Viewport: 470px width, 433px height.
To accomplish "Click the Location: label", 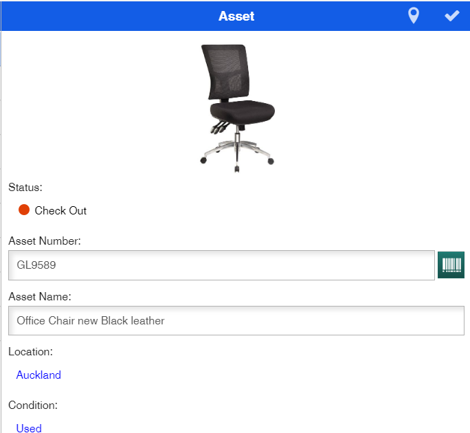I will pyautogui.click(x=30, y=352).
